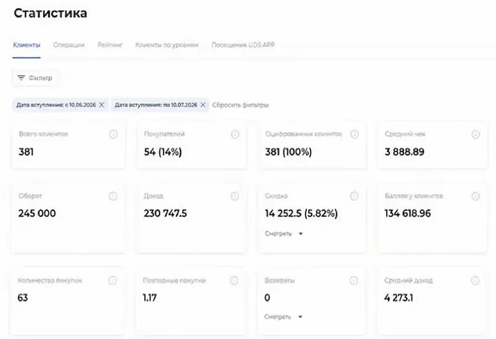Screen dimensions: 496x339
Task: Open info tooltip for Баллов у клиентов
Action: (x=475, y=196)
